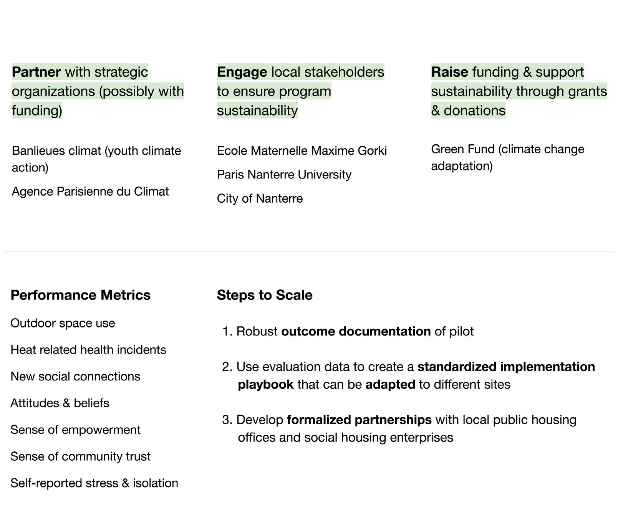
Task: Click the "Outdoor space use" metric
Action: click(x=63, y=323)
